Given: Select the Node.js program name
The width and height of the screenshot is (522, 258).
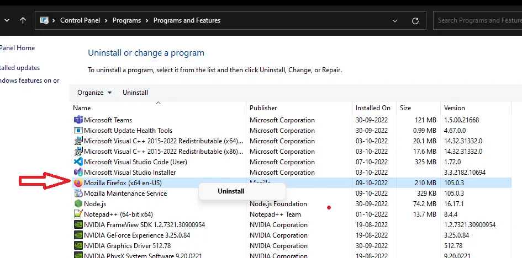Looking at the screenshot, I should (x=95, y=204).
